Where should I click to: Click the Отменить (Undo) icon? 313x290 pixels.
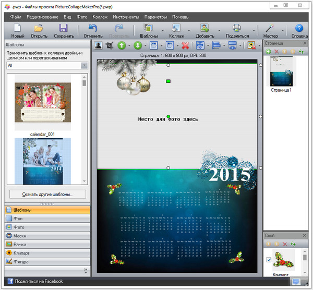point(93,28)
